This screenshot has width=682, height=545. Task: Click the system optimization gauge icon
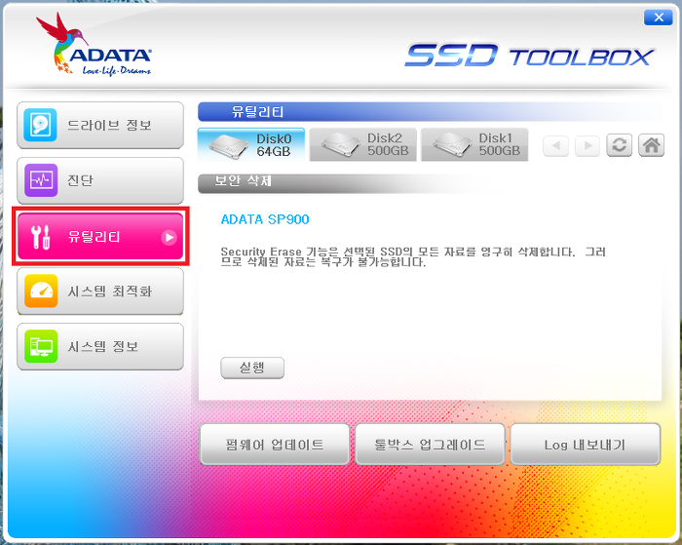tap(41, 291)
